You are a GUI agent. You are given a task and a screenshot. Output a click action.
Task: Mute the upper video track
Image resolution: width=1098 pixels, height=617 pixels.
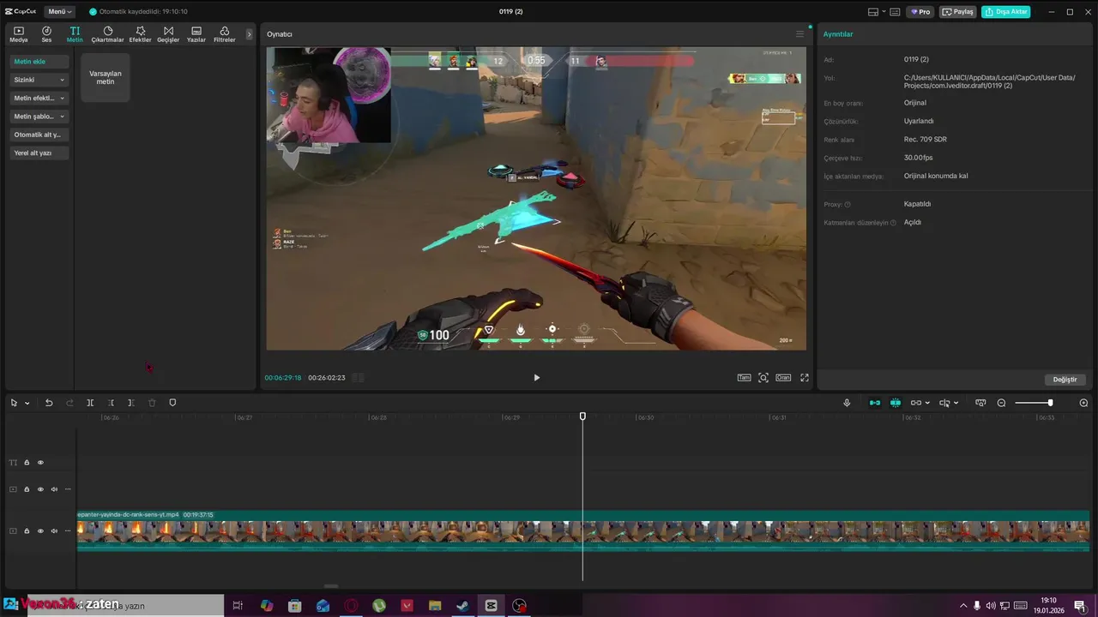54,489
